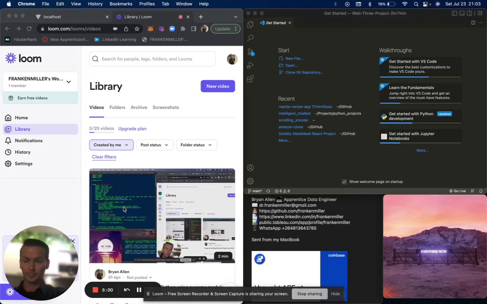
Task: Click Upgrade plan link
Action: tap(132, 129)
